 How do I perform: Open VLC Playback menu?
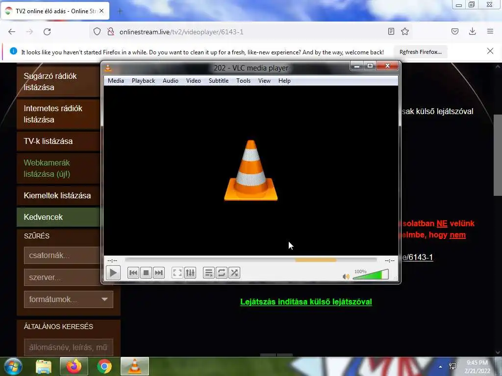143,81
